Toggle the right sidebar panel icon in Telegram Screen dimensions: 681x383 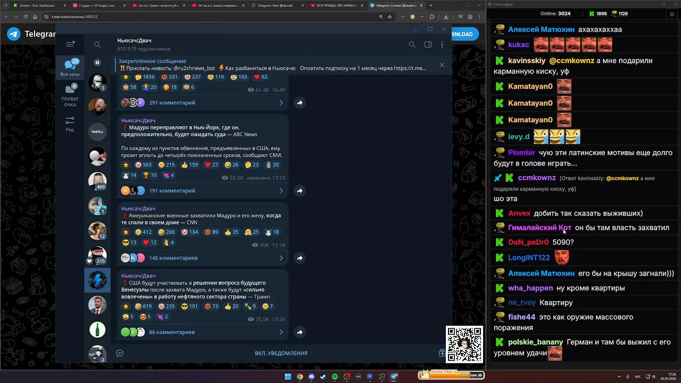point(428,45)
